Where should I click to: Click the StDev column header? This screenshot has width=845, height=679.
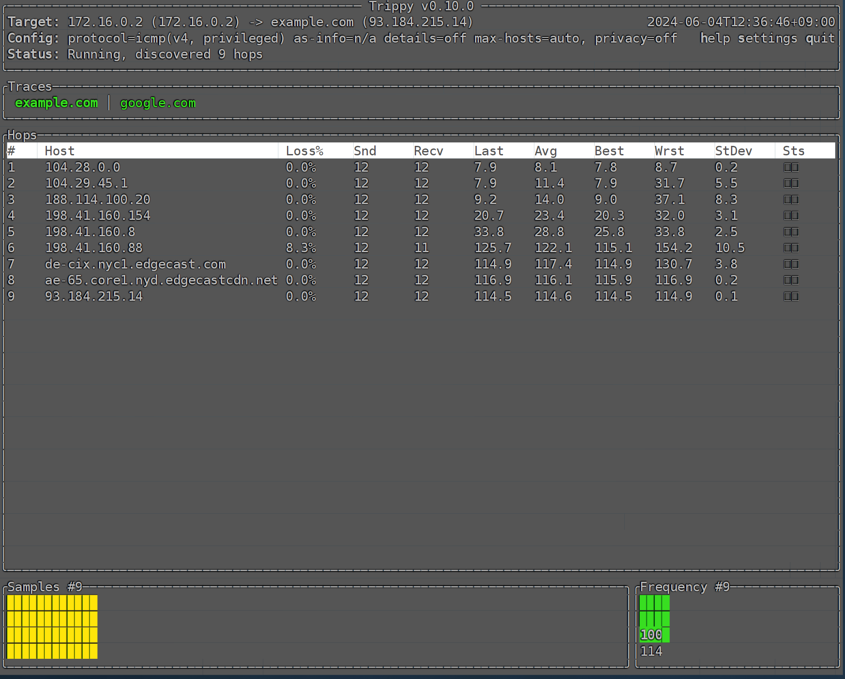coord(733,151)
